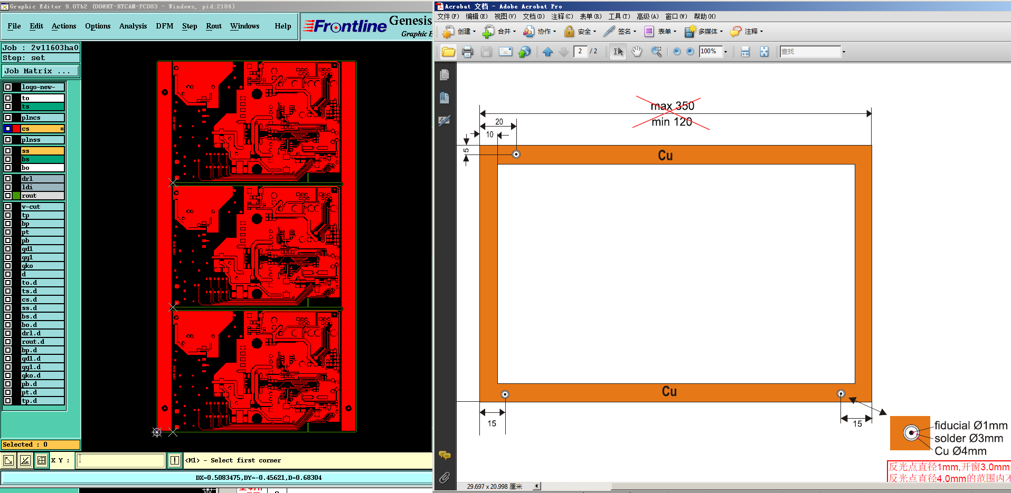Image resolution: width=1011 pixels, height=493 pixels.
Task: Open the Acrobat 文件(F) menu
Action: click(448, 16)
